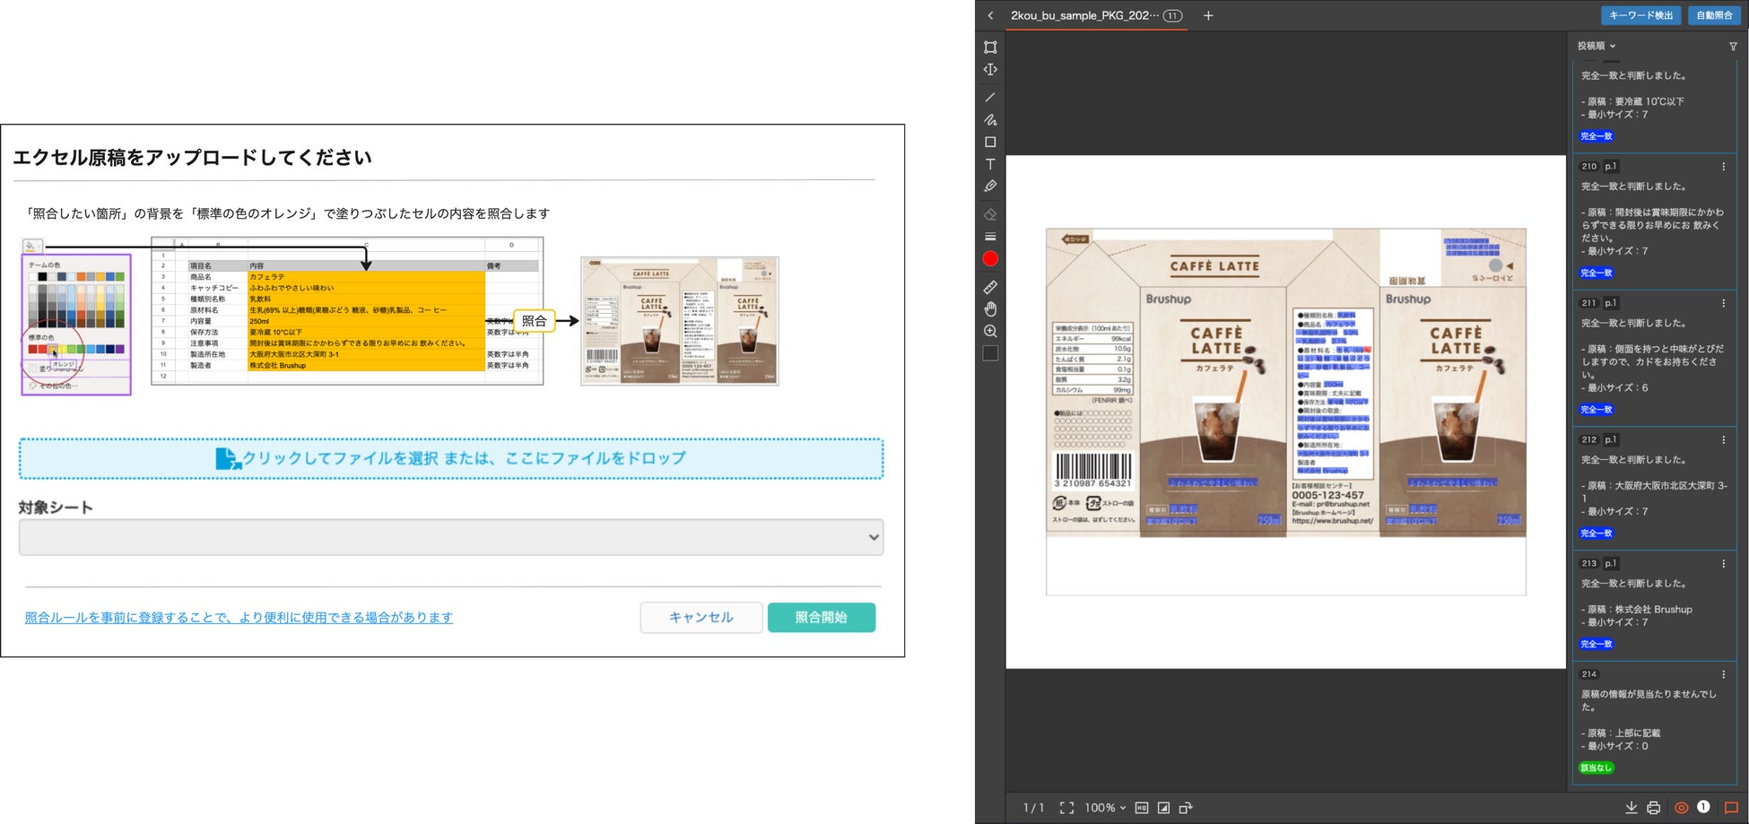This screenshot has width=1749, height=824.
Task: Select the freehand pen drawing tool
Action: 990,119
